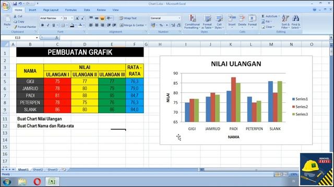Toggle Italic formatting
Image resolution: width=334 pixels, height=187 pixels.
click(x=48, y=25)
